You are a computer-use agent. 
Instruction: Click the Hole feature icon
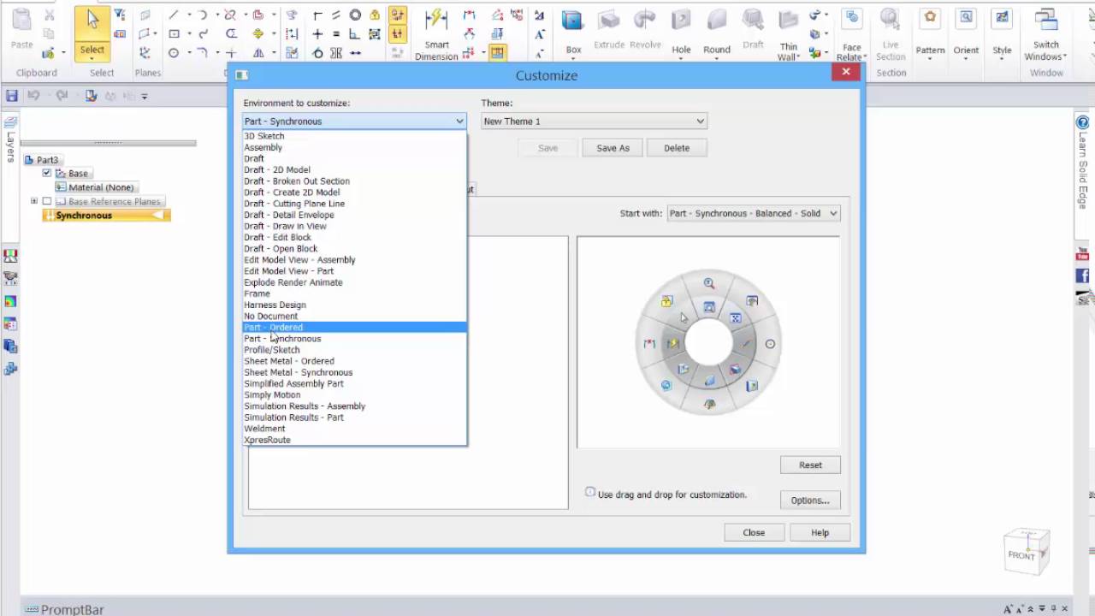pyautogui.click(x=681, y=21)
